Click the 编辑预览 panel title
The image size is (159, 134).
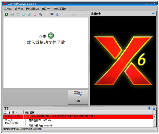[x=96, y=13]
